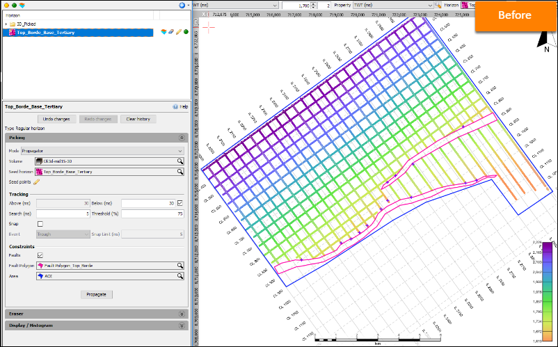This screenshot has width=558, height=347.
Task: Select the Top_Borde_Base_Tertiary horizon row
Action: [78, 33]
